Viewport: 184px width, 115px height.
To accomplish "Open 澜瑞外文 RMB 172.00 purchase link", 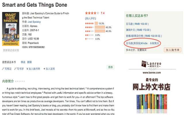I will coord(138,30).
